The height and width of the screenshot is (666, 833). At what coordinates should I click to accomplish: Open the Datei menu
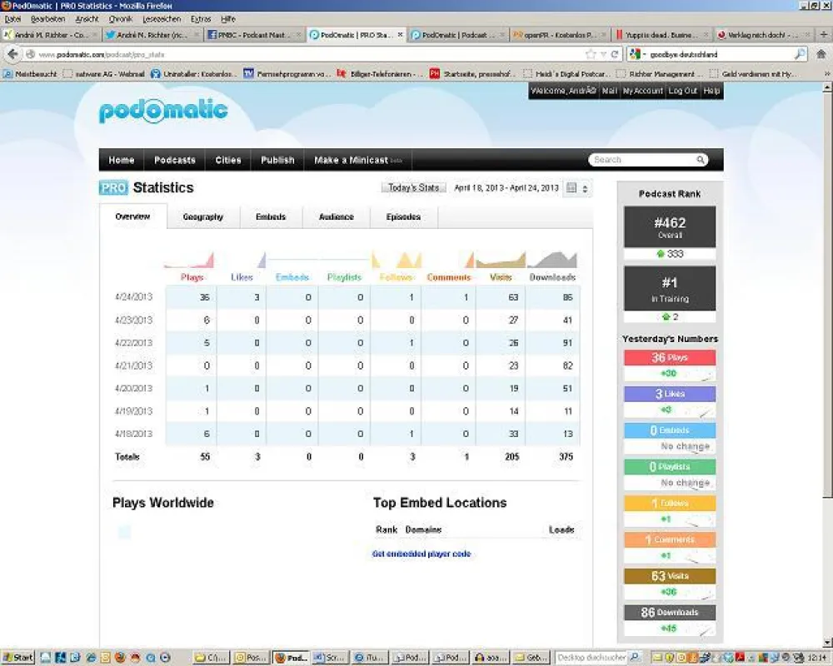[12, 19]
